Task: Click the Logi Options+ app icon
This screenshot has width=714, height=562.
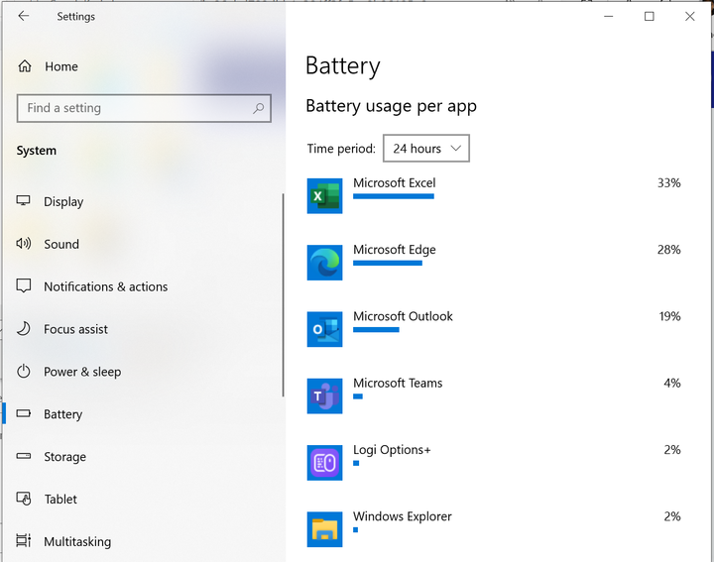Action: pos(324,463)
